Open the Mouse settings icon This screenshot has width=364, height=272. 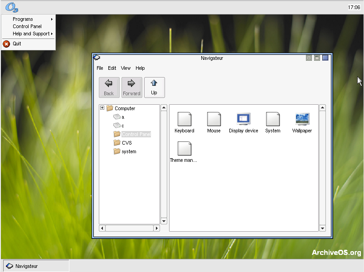(x=214, y=119)
